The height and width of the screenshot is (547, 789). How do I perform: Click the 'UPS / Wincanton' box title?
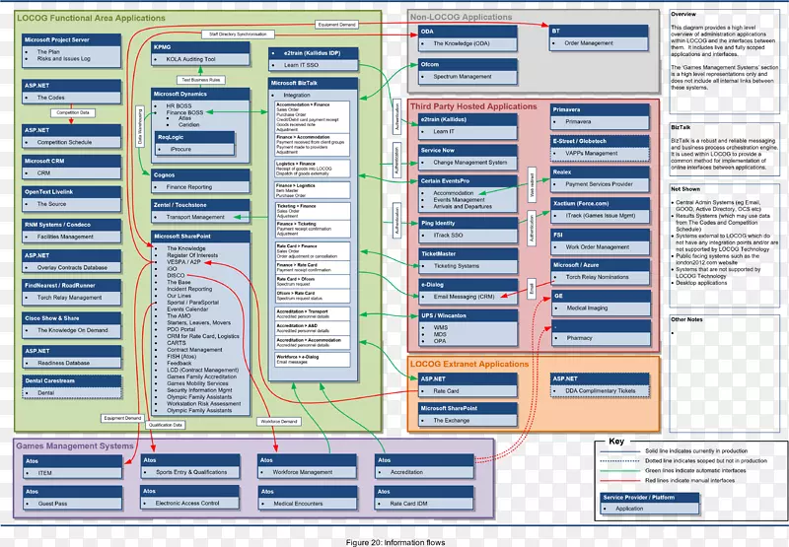click(444, 315)
